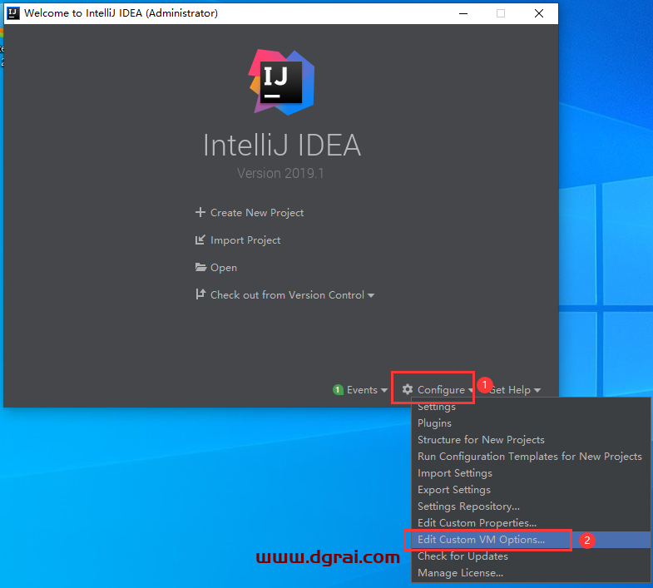Image resolution: width=653 pixels, height=588 pixels.
Task: Click the green Events notification badge
Action: tap(338, 390)
